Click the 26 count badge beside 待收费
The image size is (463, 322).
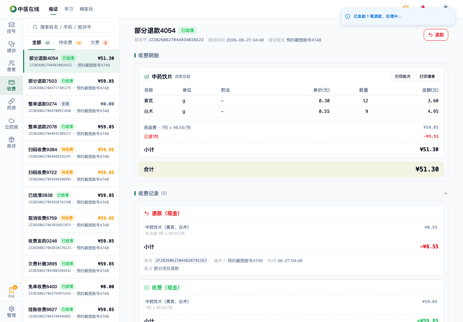tap(79, 43)
